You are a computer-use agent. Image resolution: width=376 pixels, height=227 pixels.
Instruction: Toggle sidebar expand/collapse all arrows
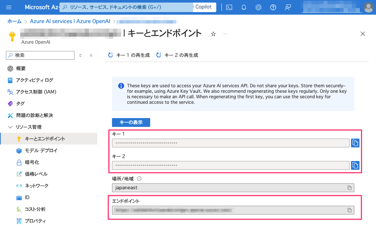point(80,55)
